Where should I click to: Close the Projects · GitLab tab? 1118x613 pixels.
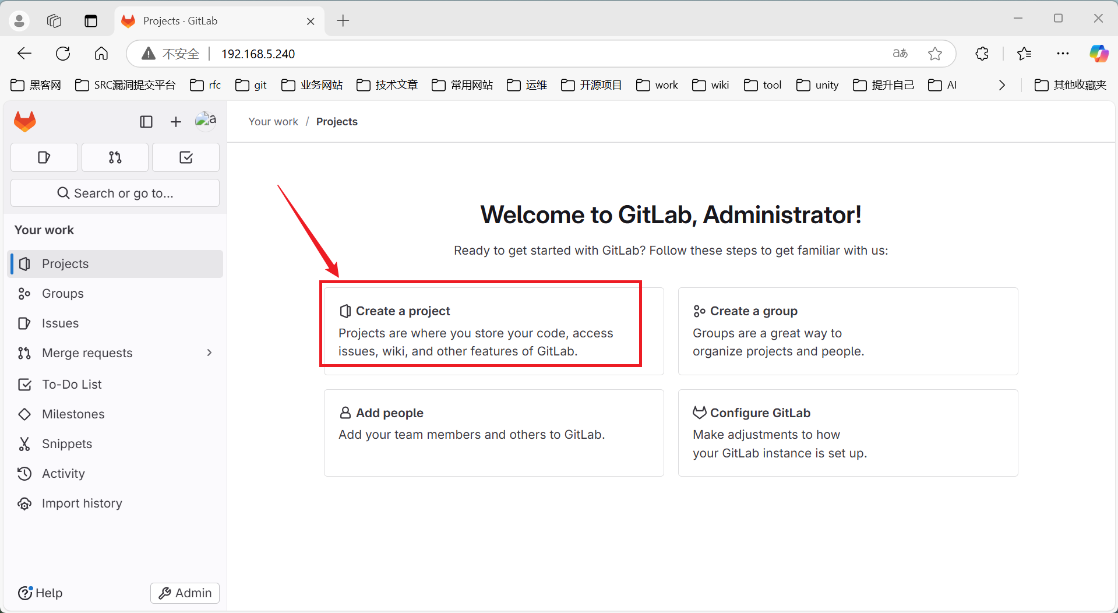311,21
